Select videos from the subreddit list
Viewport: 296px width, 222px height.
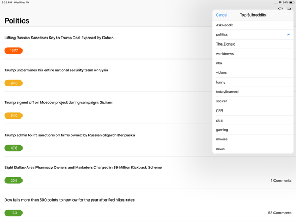(x=253, y=73)
